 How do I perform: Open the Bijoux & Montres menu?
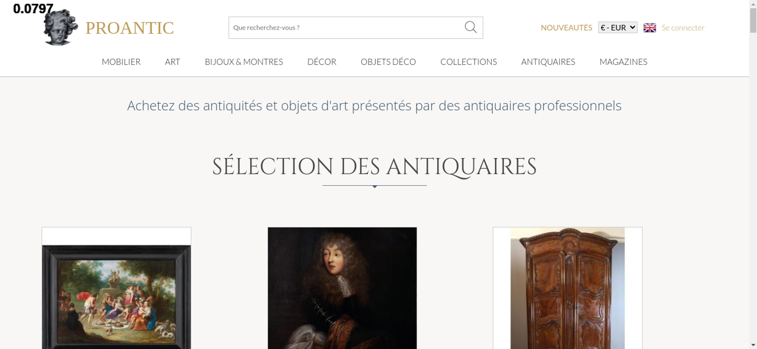244,62
